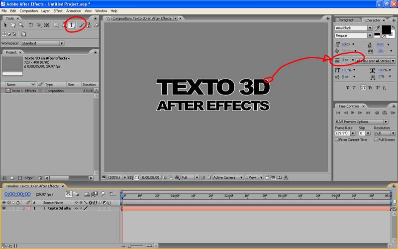Open the Layer menu

(x=45, y=11)
